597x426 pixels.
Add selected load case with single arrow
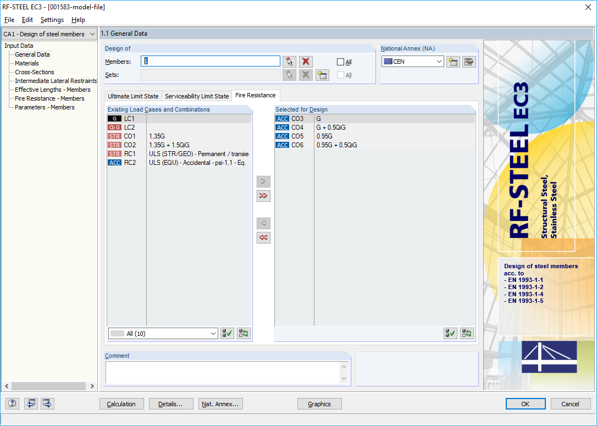pos(263,181)
